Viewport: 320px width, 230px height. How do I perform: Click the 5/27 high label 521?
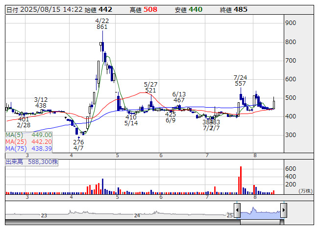click(x=150, y=91)
